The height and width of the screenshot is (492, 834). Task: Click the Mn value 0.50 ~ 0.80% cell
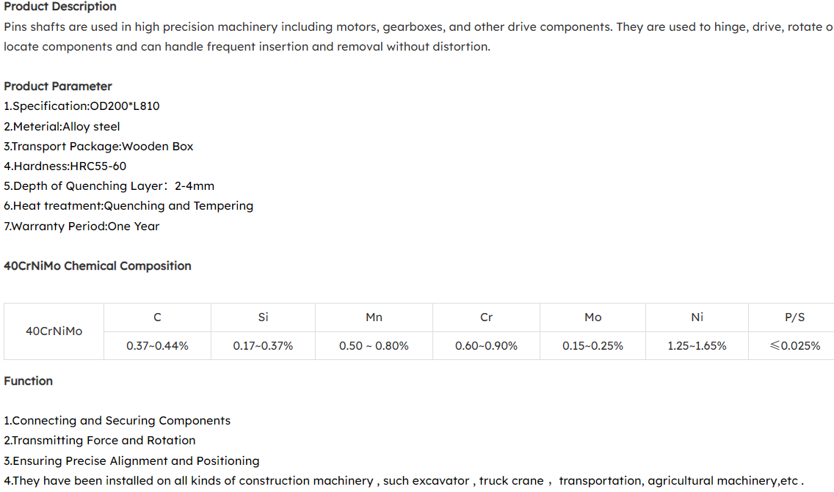pyautogui.click(x=374, y=345)
